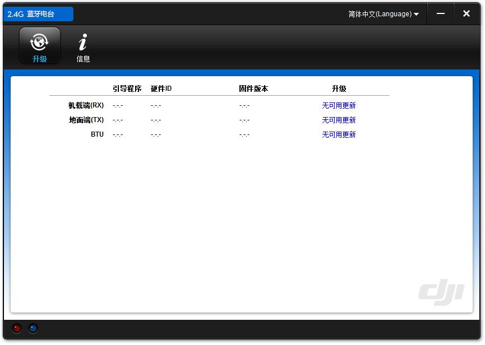The height and width of the screenshot is (345, 485).
Task: Click 无可用更新 link for 地面端(TX)
Action: point(339,120)
